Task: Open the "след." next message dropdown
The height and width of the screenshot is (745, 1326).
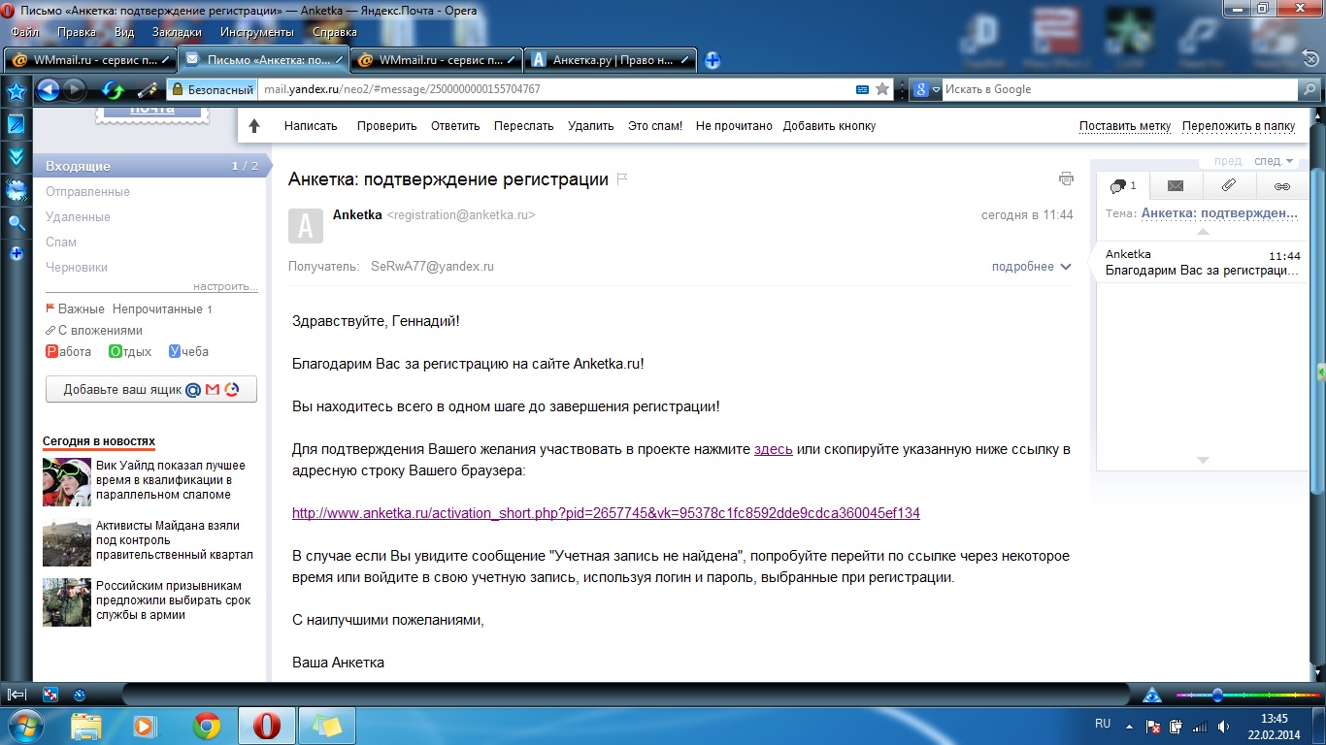Action: click(x=1274, y=161)
